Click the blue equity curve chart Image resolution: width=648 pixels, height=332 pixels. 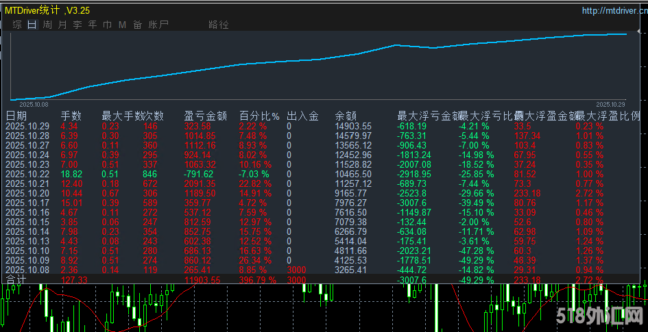tap(318, 66)
